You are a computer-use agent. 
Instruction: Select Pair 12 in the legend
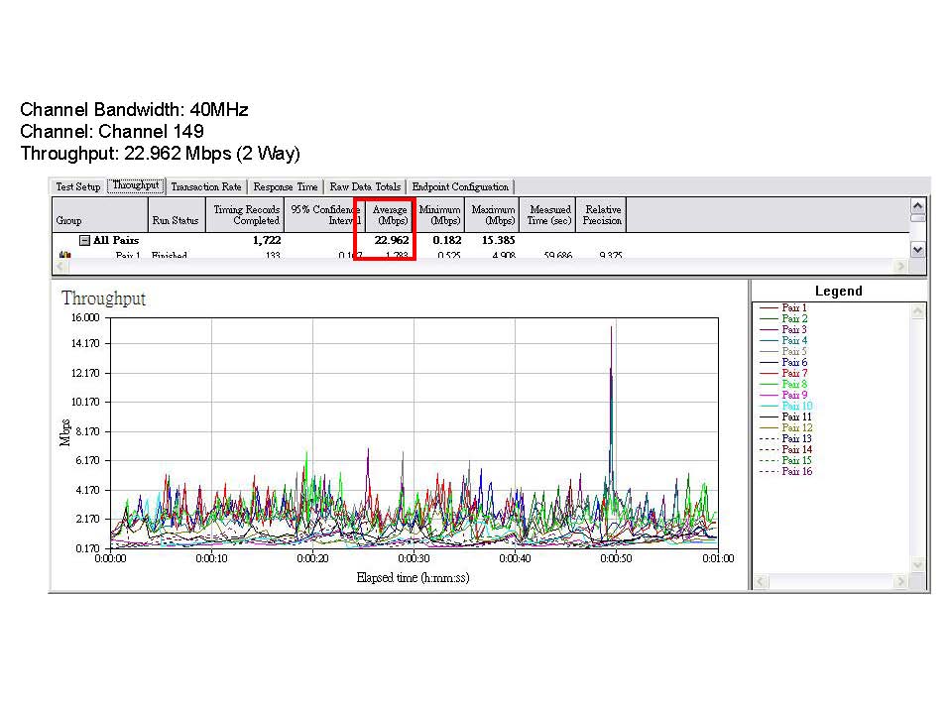coord(796,427)
